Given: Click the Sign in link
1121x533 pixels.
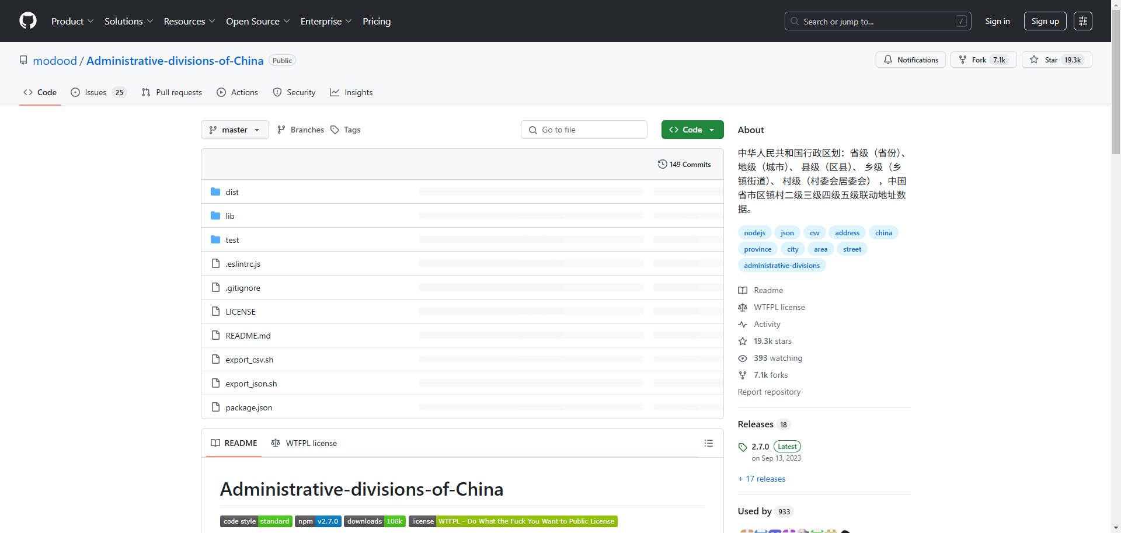Looking at the screenshot, I should [x=997, y=21].
